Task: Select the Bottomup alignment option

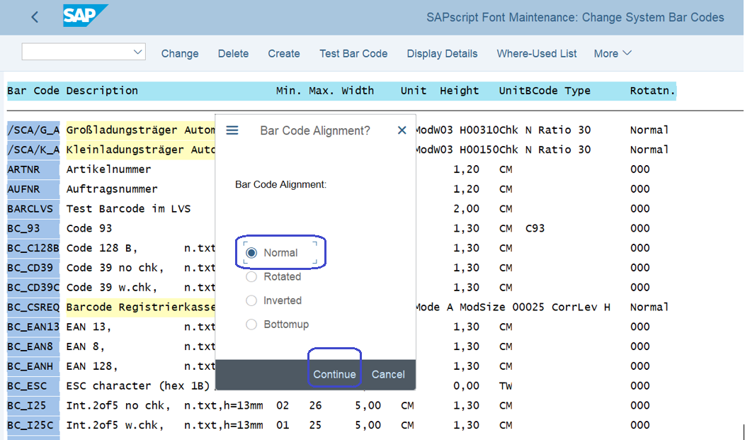Action: [x=251, y=325]
